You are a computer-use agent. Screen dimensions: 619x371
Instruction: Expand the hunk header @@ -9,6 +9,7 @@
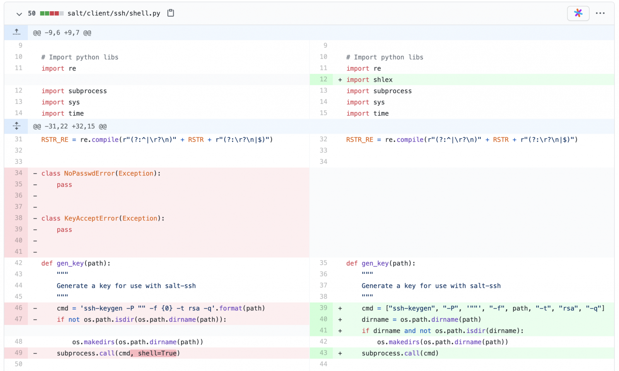(x=62, y=32)
